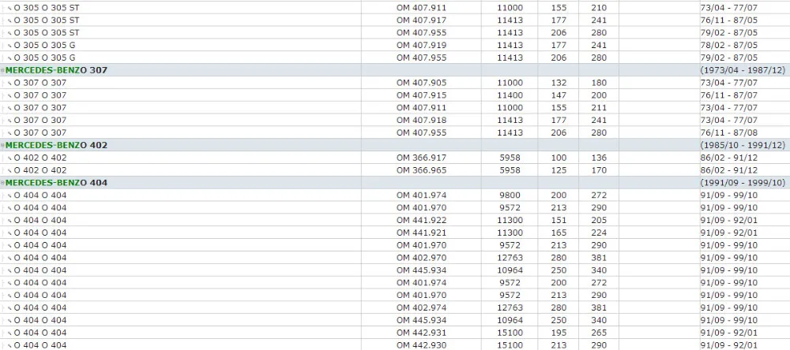Viewport: 790px width, 350px height.
Task: Click engine code OM 441.922
Action: click(x=421, y=220)
